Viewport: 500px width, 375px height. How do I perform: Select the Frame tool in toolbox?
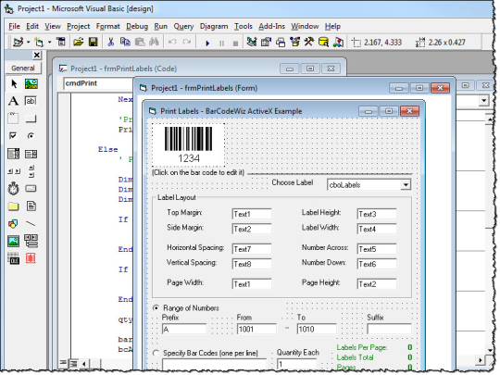pos(13,119)
